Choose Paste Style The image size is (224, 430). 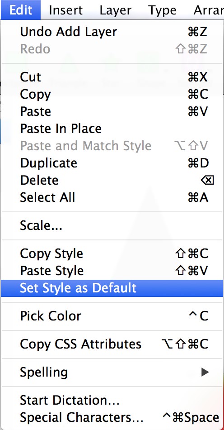point(112,271)
